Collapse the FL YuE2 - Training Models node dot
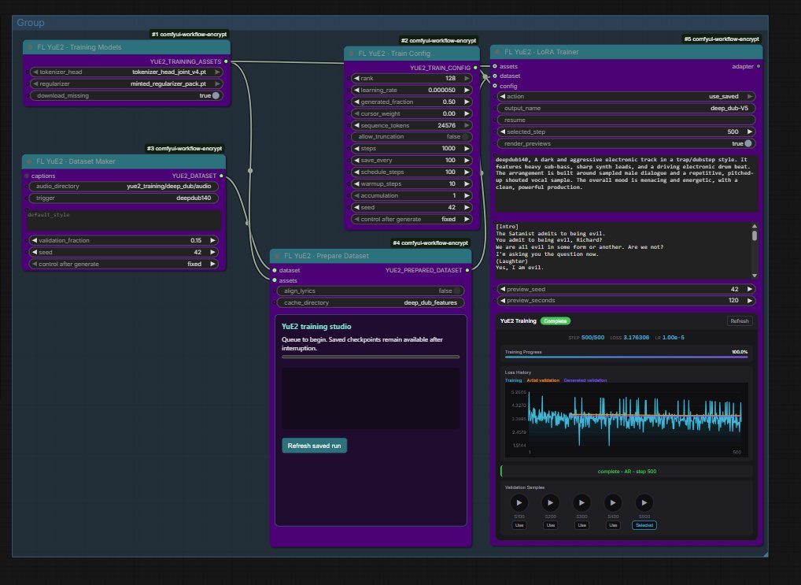 [30, 47]
